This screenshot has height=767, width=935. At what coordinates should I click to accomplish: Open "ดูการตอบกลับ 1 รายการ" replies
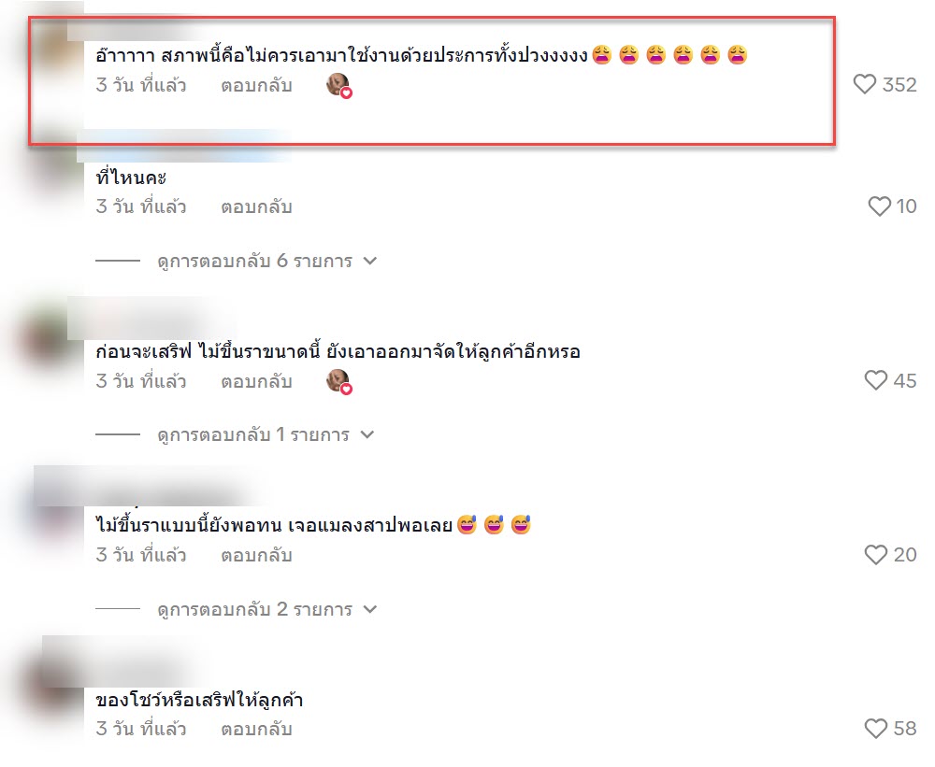253,435
